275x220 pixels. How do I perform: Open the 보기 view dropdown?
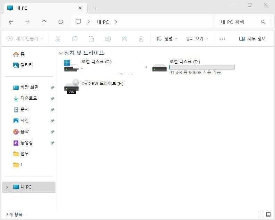pyautogui.click(x=197, y=39)
